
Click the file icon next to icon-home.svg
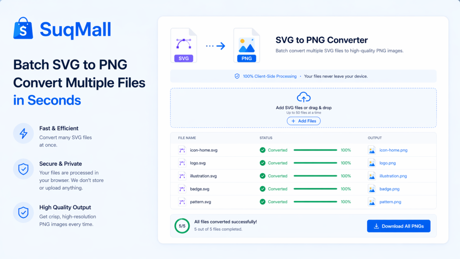182,150
